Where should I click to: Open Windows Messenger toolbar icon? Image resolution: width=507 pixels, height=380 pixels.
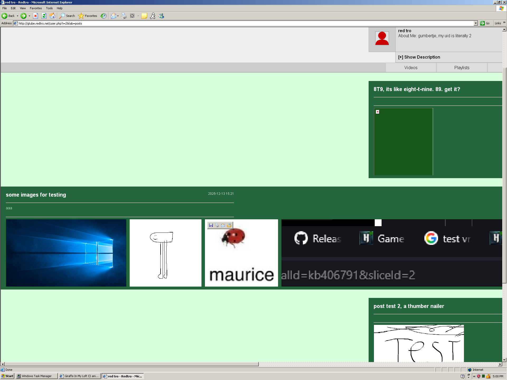[x=161, y=16]
